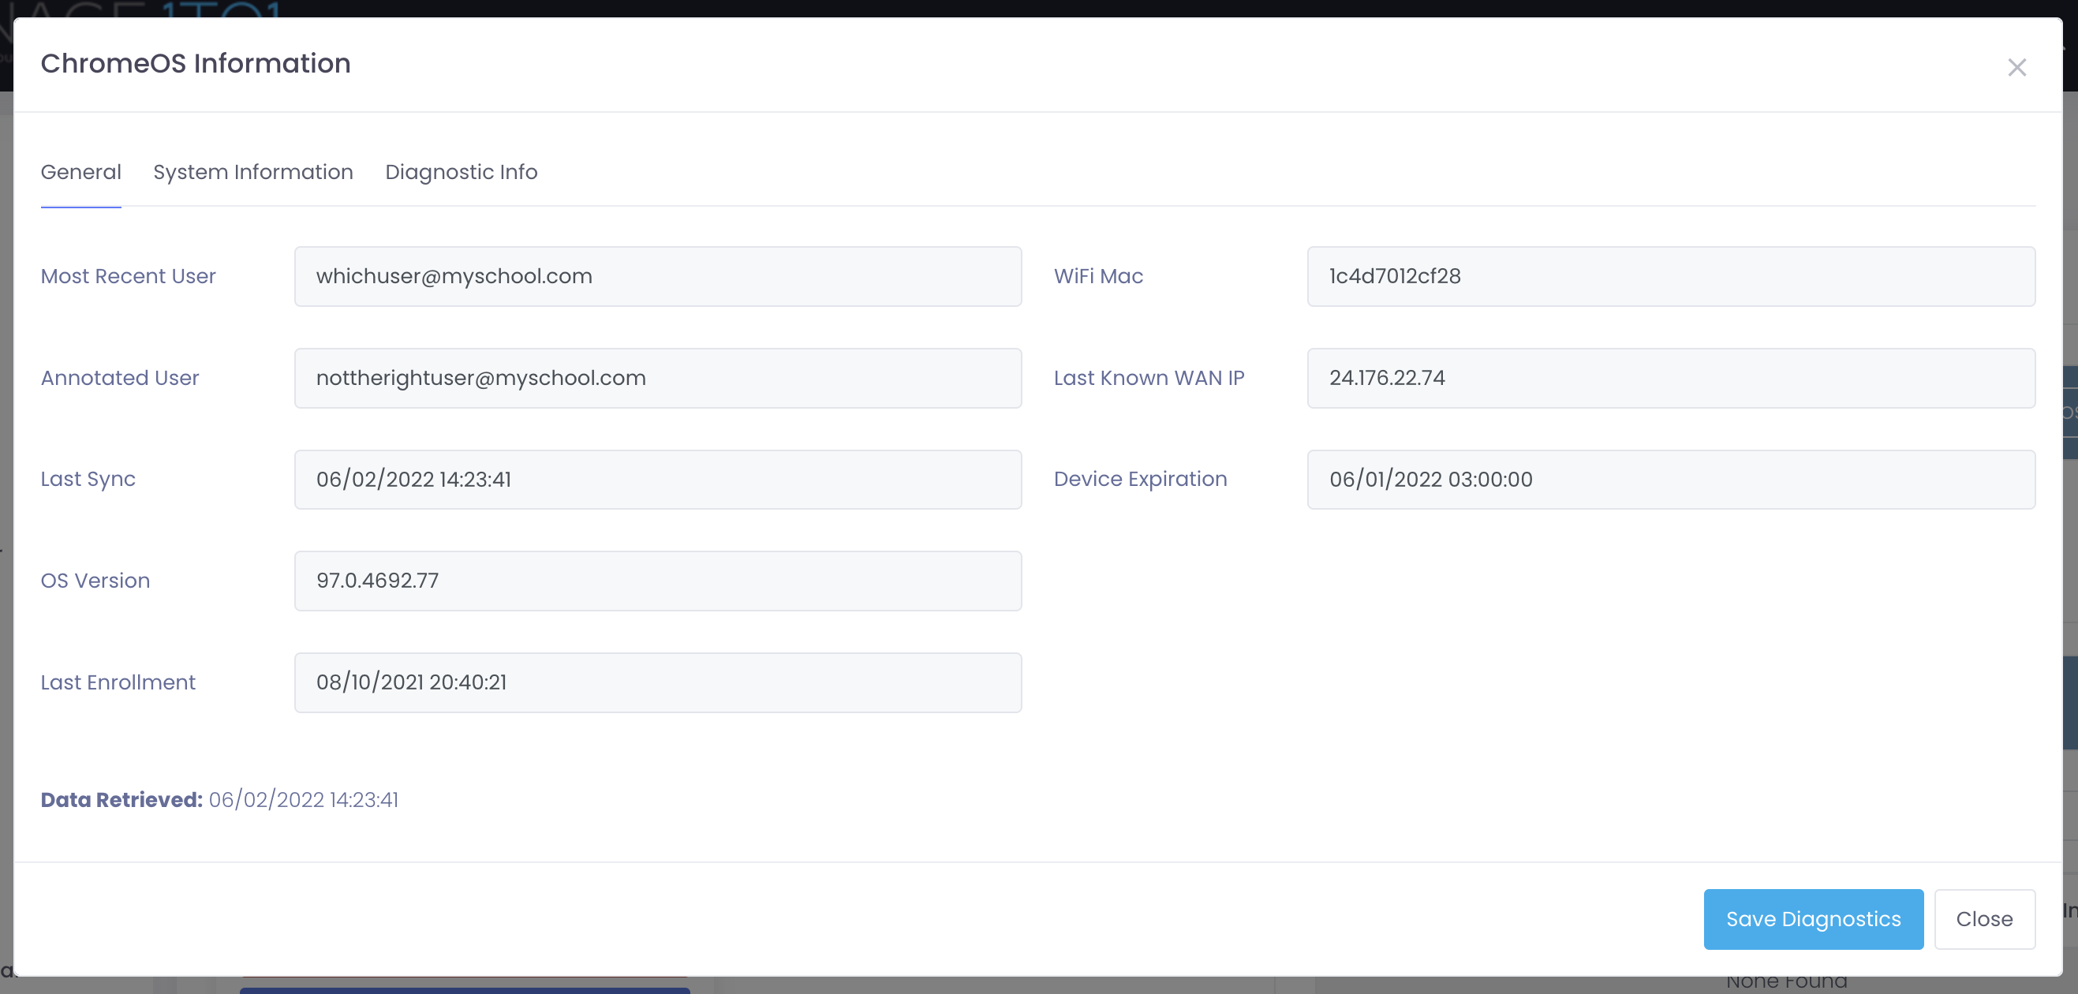Click the Last Sync label
The width and height of the screenshot is (2078, 994).
coord(88,480)
